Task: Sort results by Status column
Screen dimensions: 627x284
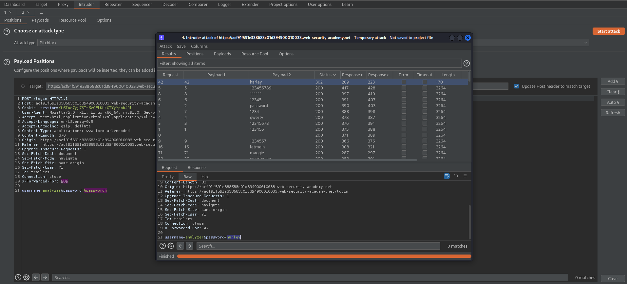Action: point(327,75)
